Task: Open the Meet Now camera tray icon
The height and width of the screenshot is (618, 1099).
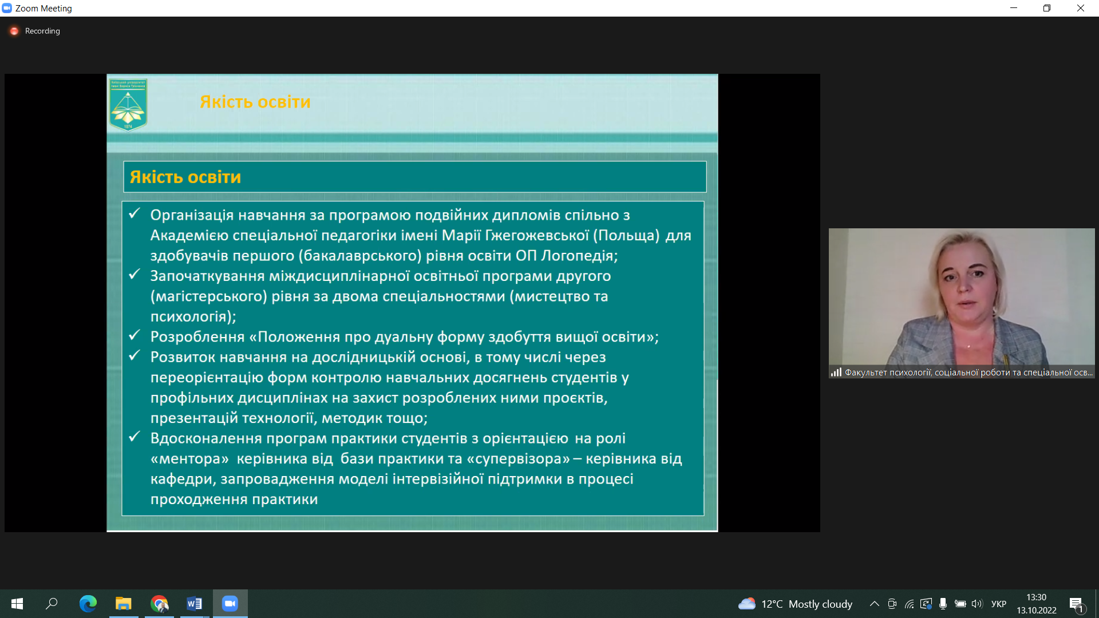Action: pyautogui.click(x=892, y=604)
